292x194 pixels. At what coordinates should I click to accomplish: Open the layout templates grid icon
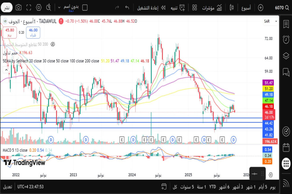tap(194, 8)
